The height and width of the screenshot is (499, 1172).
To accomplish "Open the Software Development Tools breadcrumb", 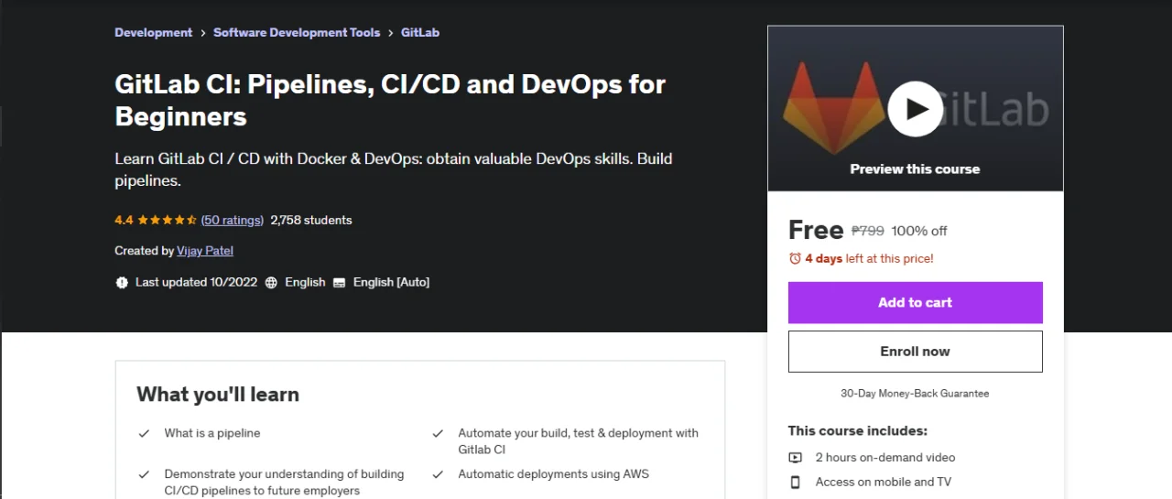I will (x=297, y=32).
